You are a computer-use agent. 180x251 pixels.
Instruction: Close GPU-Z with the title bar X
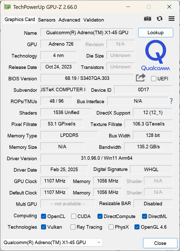click(169, 7)
